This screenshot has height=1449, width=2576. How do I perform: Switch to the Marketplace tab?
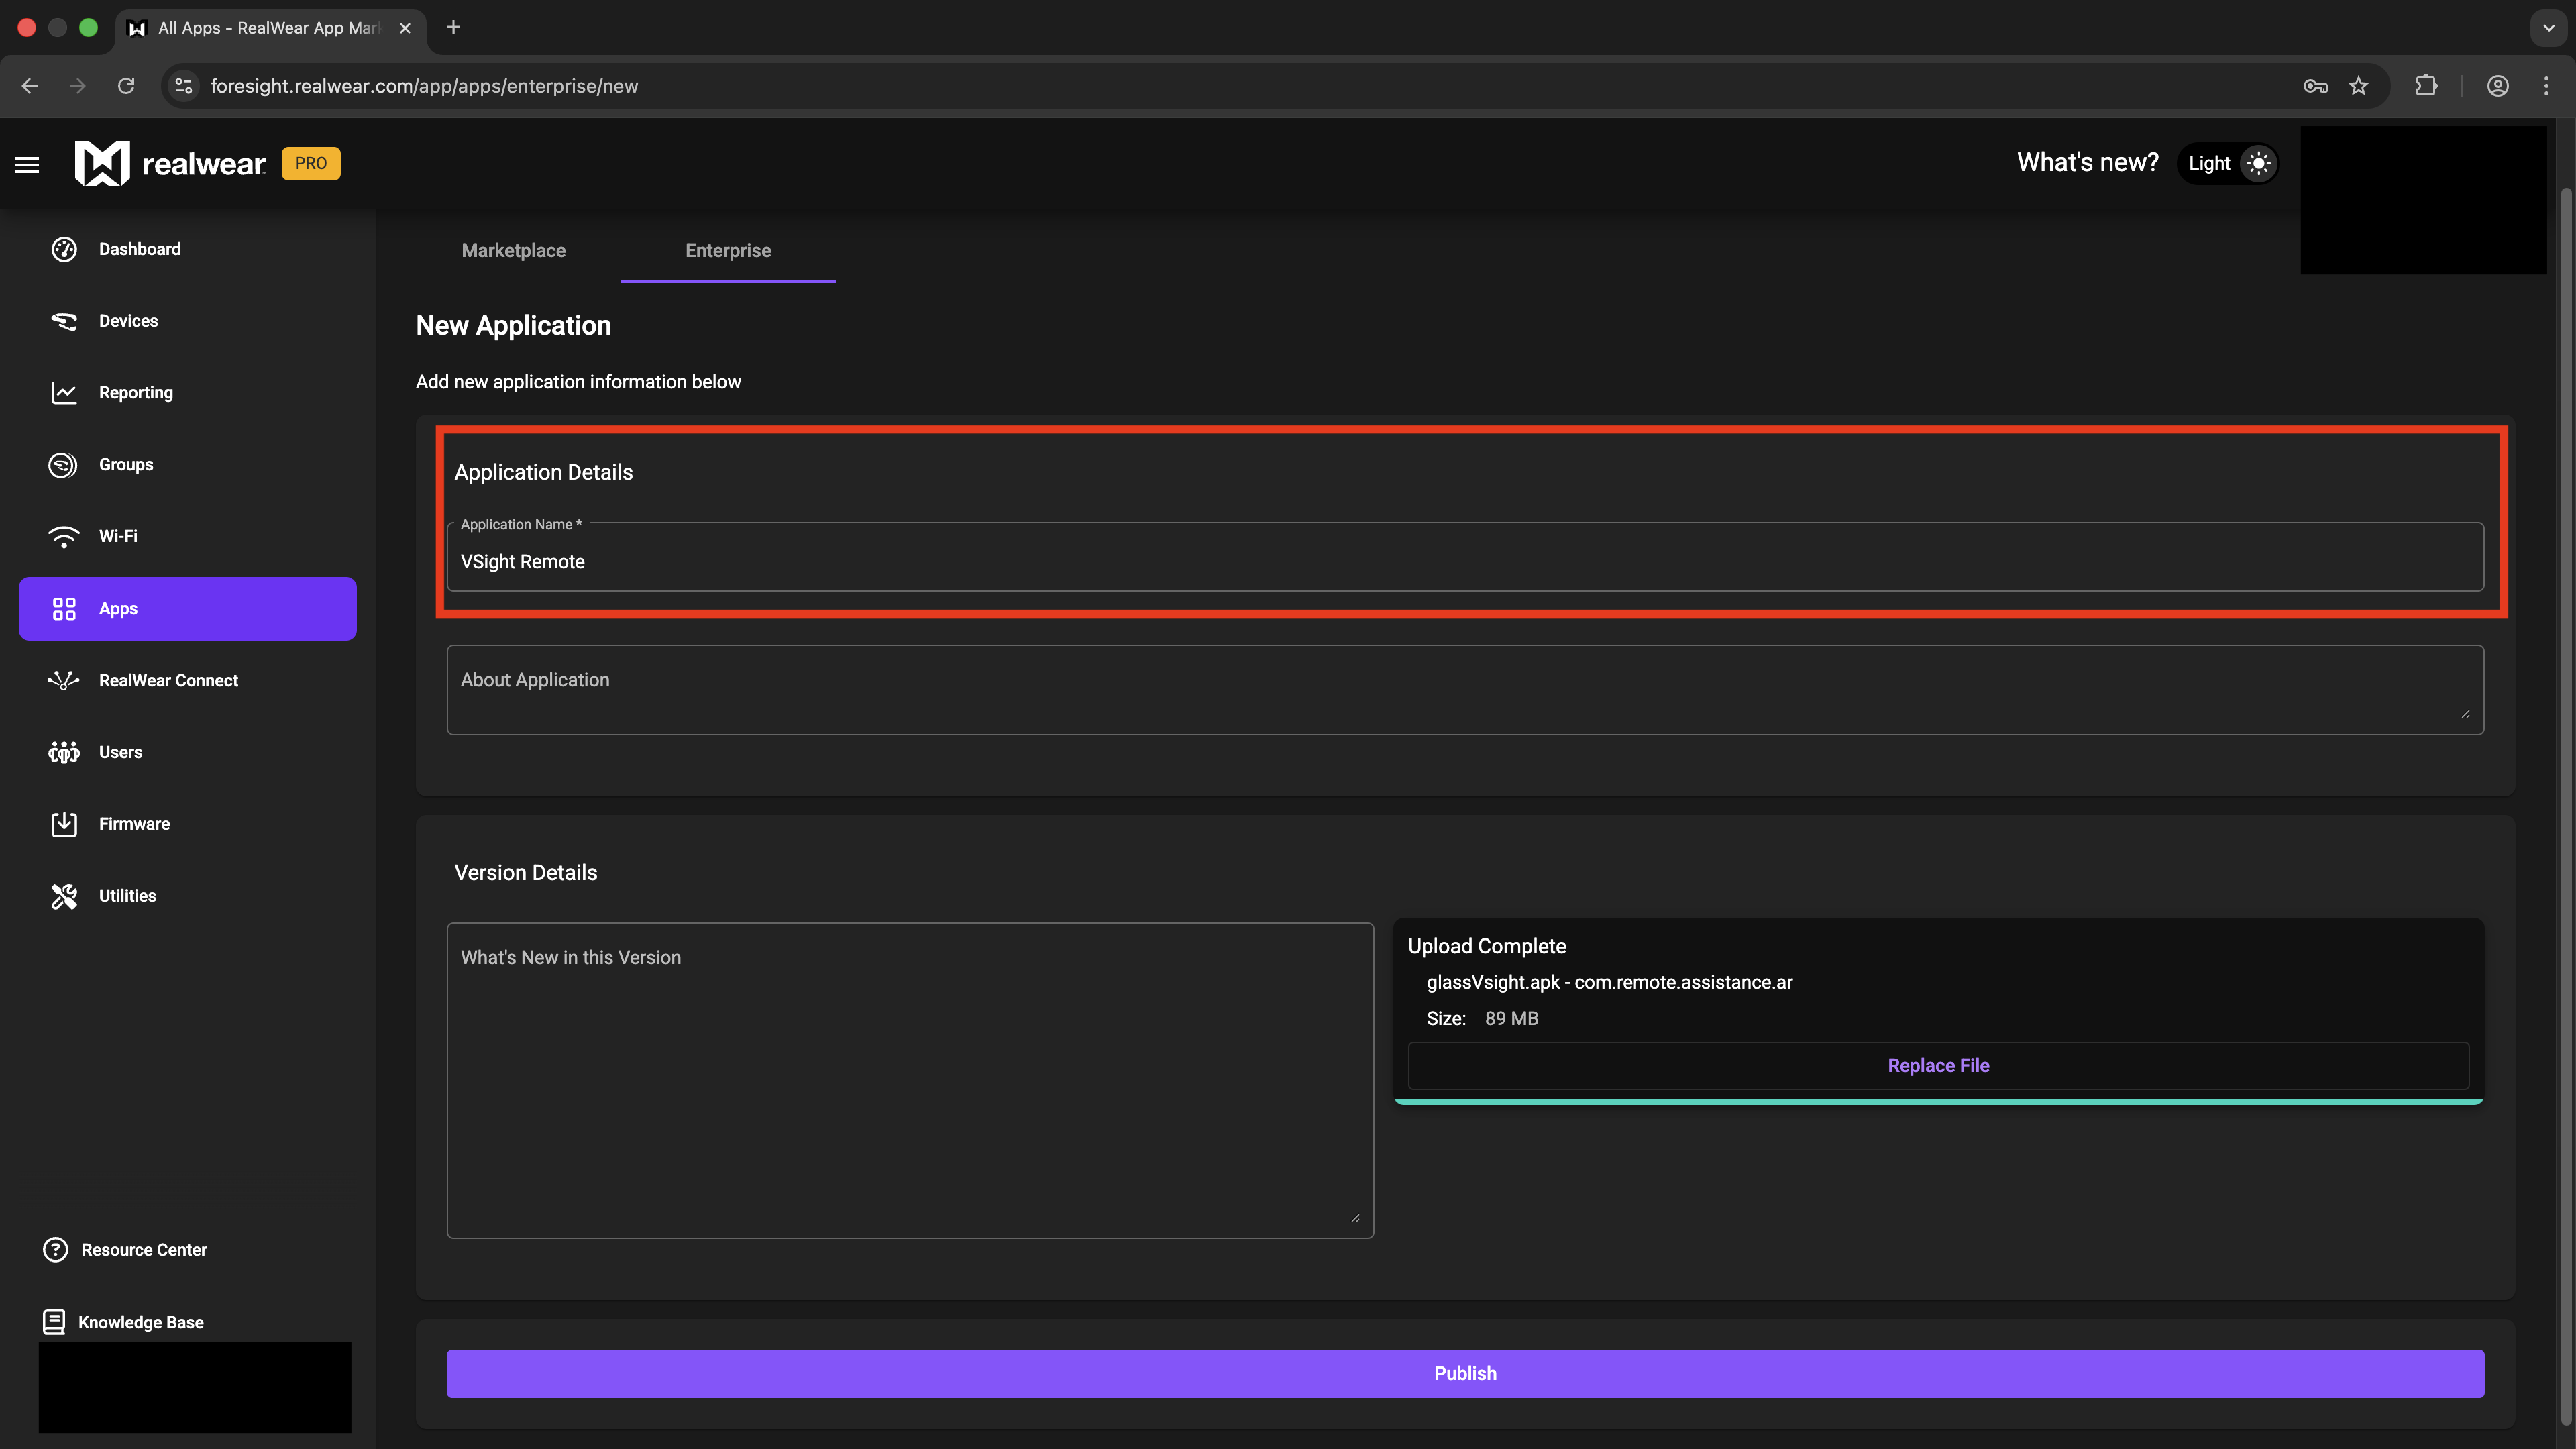tap(514, 251)
